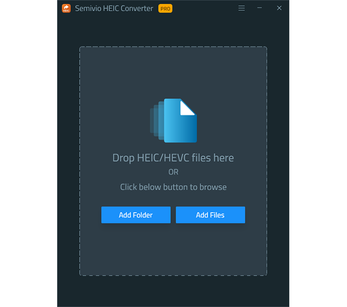Click the Semivio HEIC app logo icon
Screen dimensions: 347x307
tap(66, 9)
